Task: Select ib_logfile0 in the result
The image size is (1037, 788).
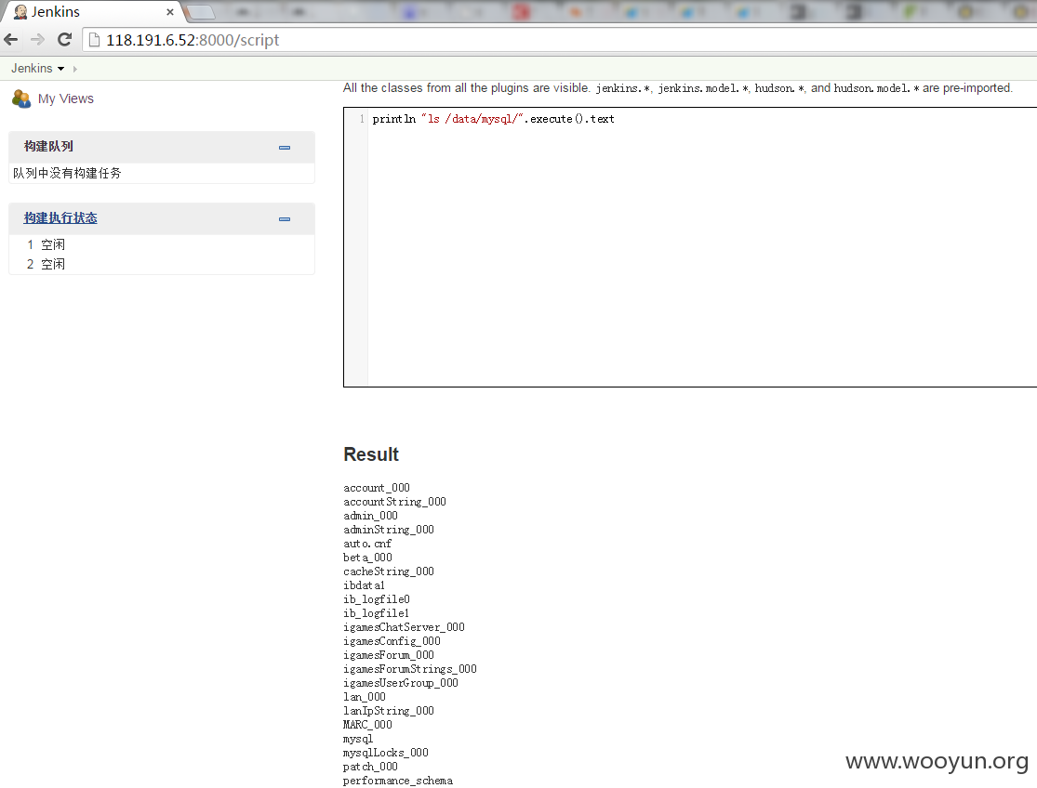Action: [x=377, y=599]
